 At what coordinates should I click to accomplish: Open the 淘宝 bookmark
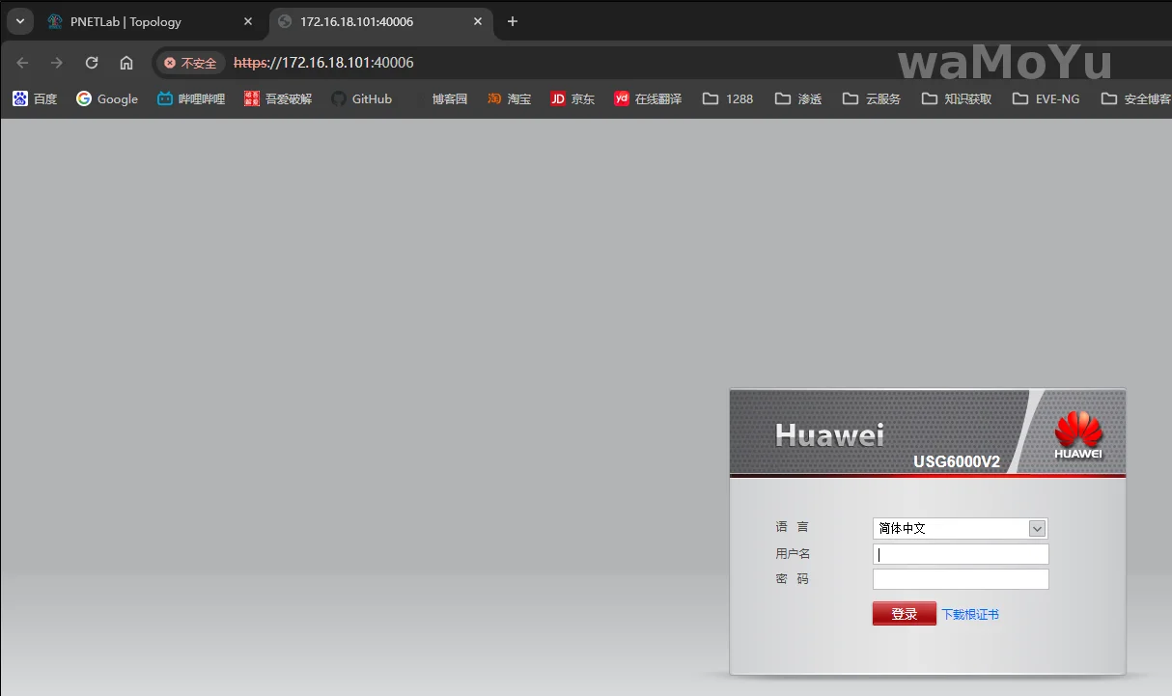click(x=509, y=98)
